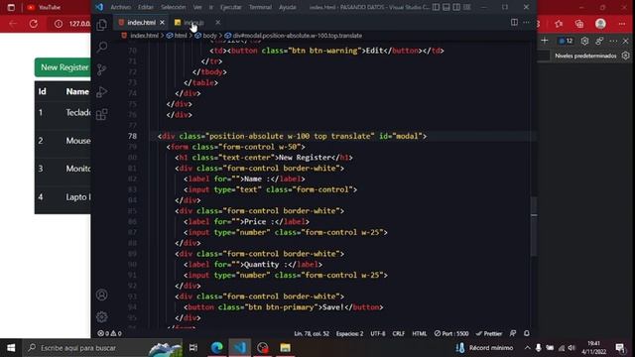The height and width of the screenshot is (357, 635).
Task: Place cursor on line 78 code
Action: [292, 136]
